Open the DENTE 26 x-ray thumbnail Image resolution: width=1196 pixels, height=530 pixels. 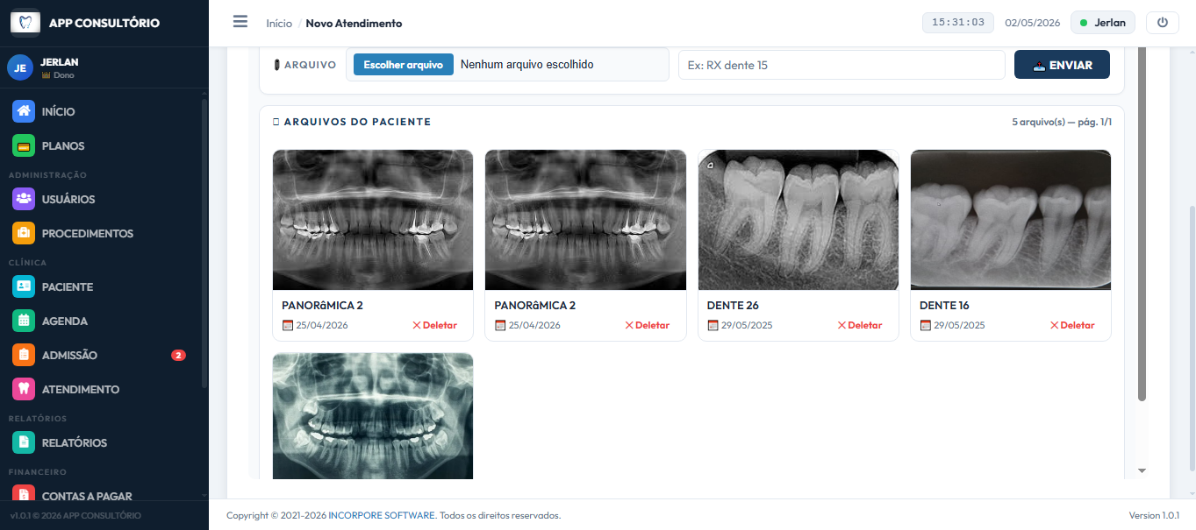pyautogui.click(x=799, y=220)
